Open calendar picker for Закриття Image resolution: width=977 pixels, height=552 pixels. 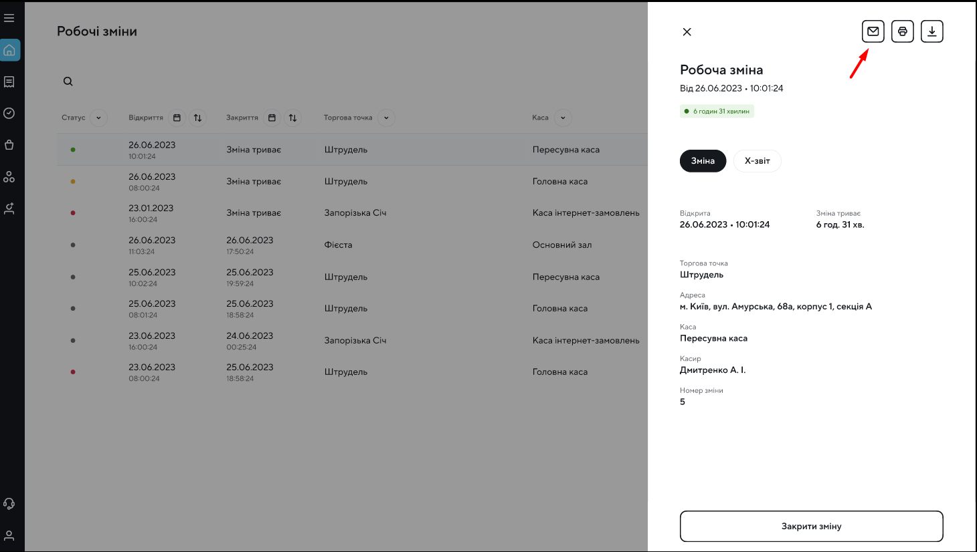[x=272, y=118]
